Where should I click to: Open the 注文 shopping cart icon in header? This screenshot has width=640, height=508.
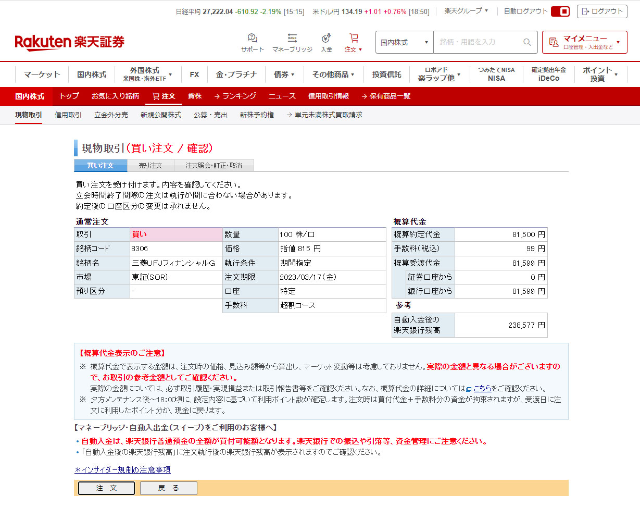click(354, 39)
